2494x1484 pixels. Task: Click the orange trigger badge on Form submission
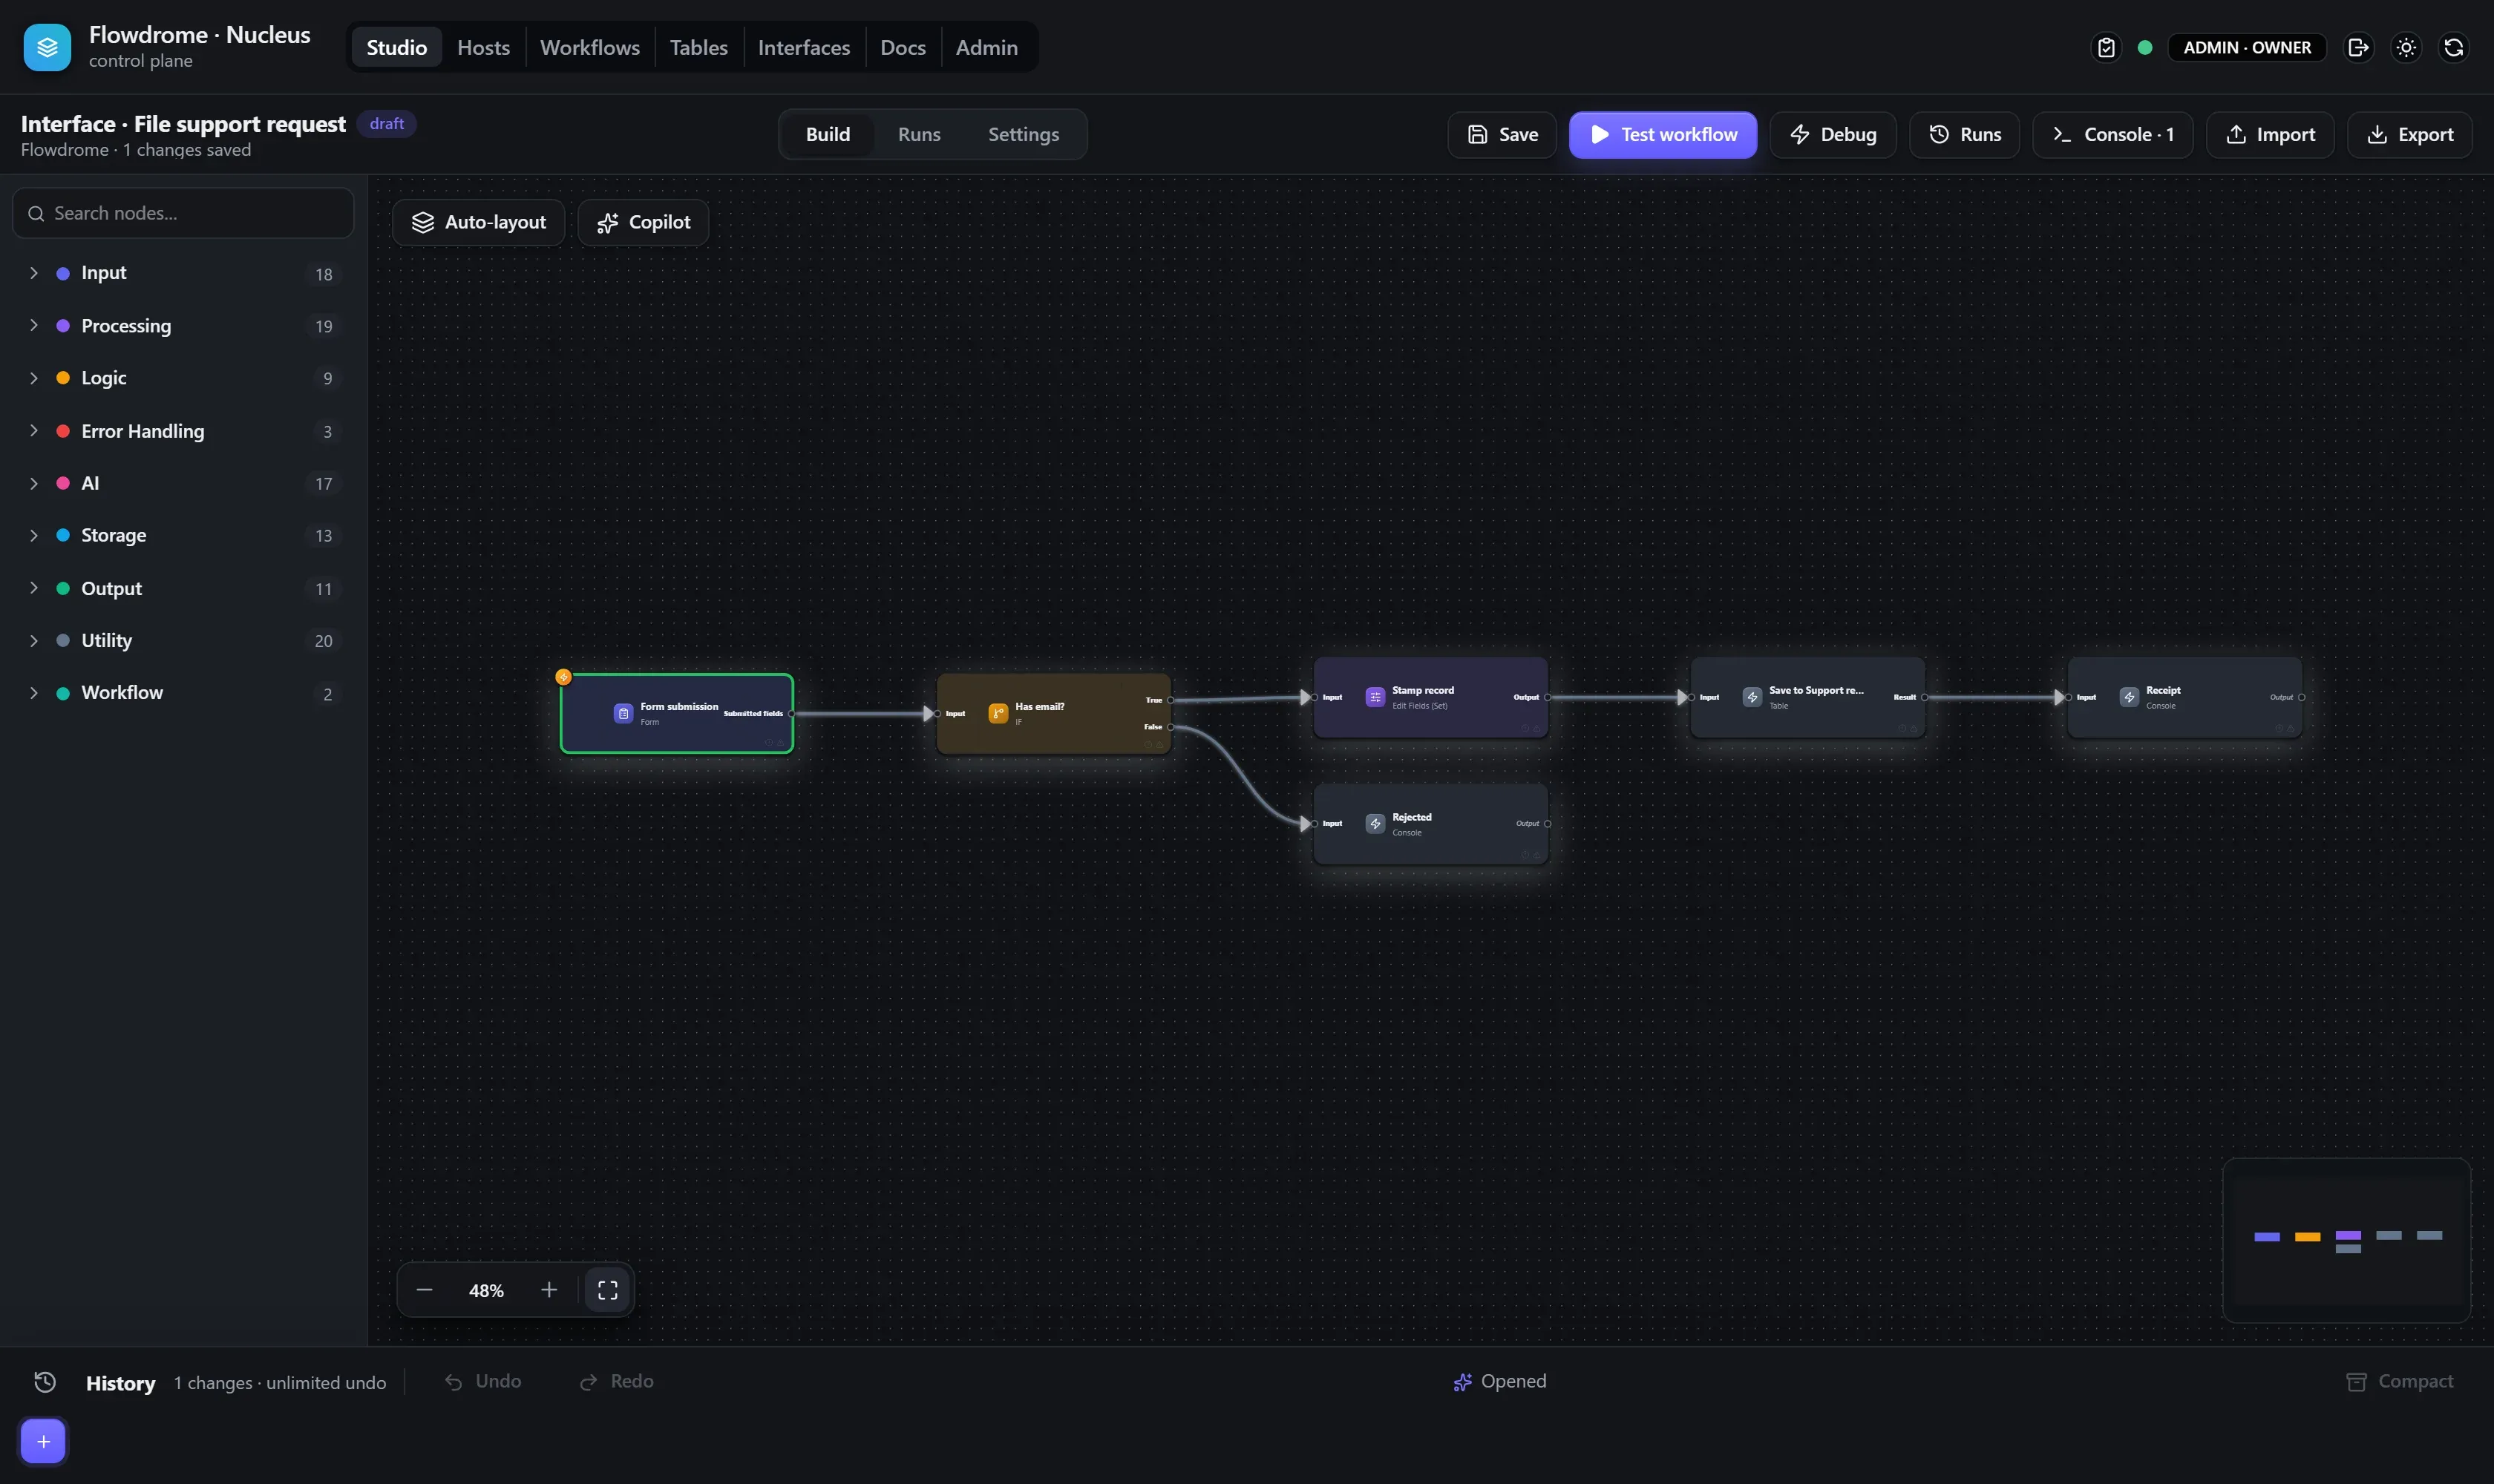click(563, 677)
